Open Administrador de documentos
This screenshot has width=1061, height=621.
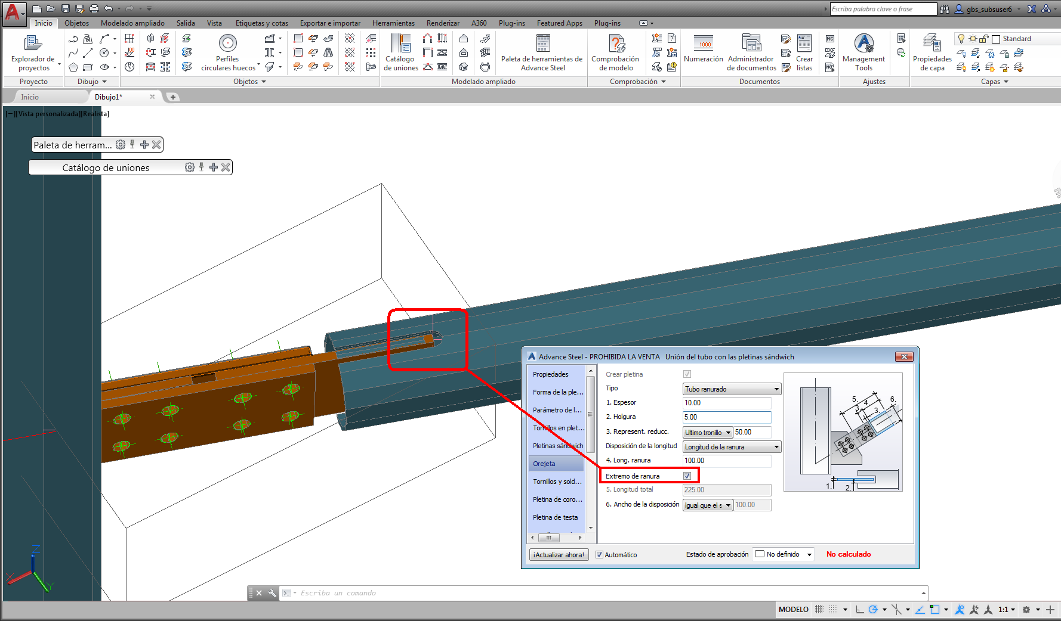(x=751, y=52)
